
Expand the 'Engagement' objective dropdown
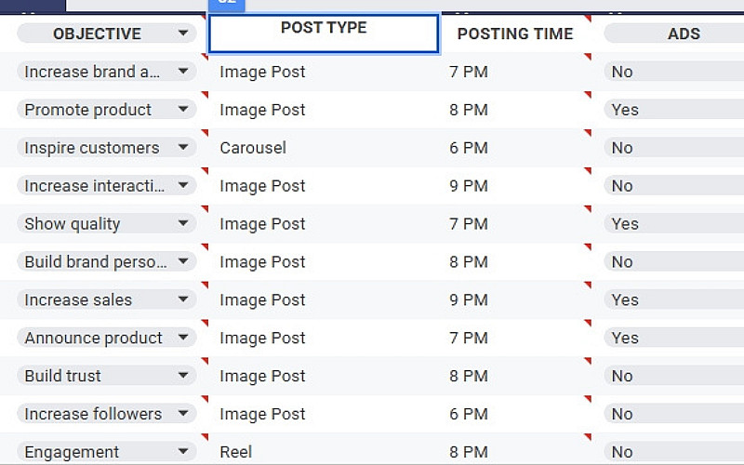[182, 452]
